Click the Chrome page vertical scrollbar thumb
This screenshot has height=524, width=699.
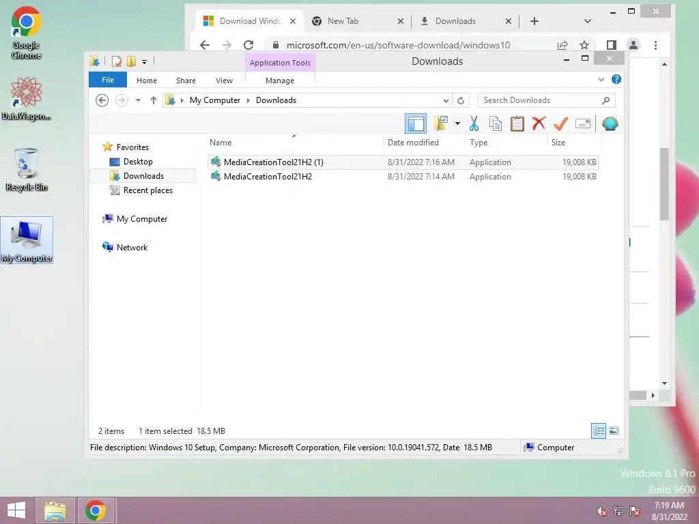coord(664,184)
